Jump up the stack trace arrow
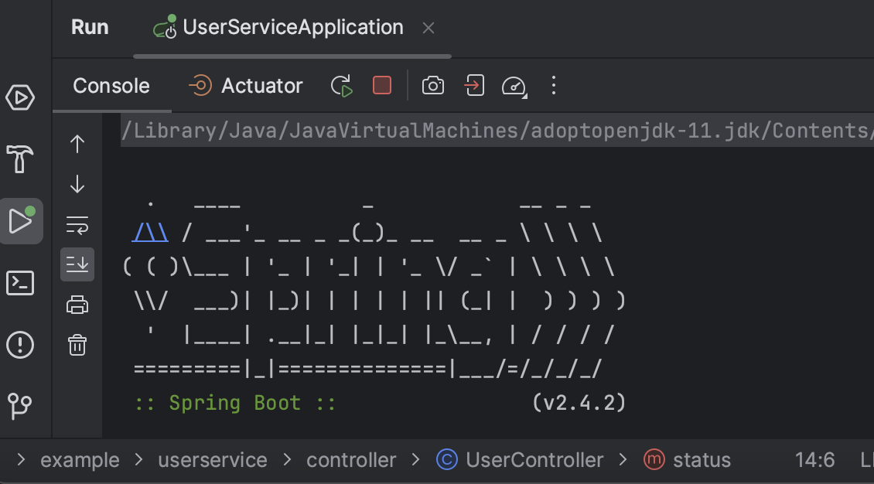 point(77,145)
